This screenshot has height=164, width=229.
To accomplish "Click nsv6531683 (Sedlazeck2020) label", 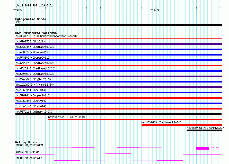I will [161, 122].
